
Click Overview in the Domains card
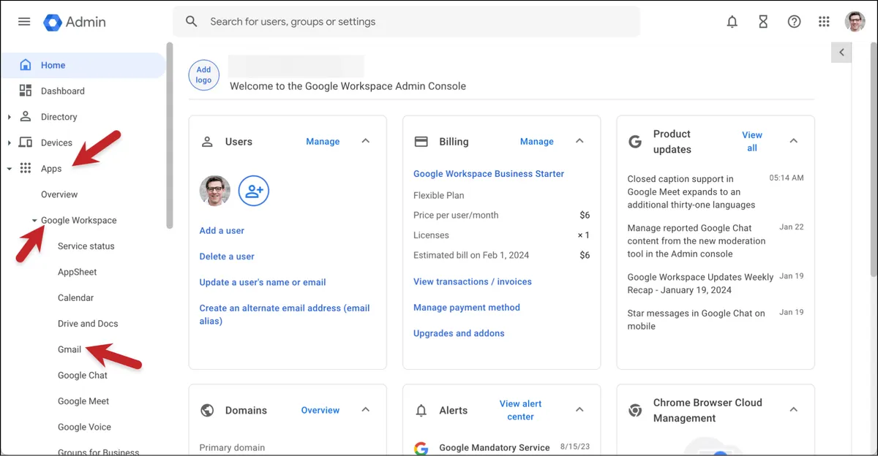pyautogui.click(x=320, y=411)
